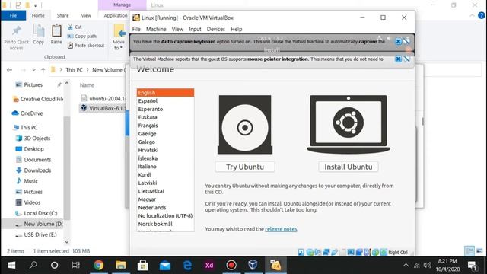
Task: Click the navigation pane scroll up arrow
Action: point(67,83)
